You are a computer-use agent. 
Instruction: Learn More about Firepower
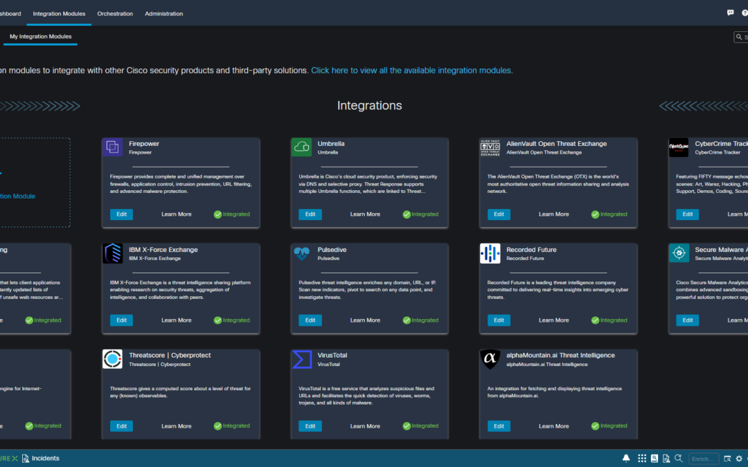[177, 214]
